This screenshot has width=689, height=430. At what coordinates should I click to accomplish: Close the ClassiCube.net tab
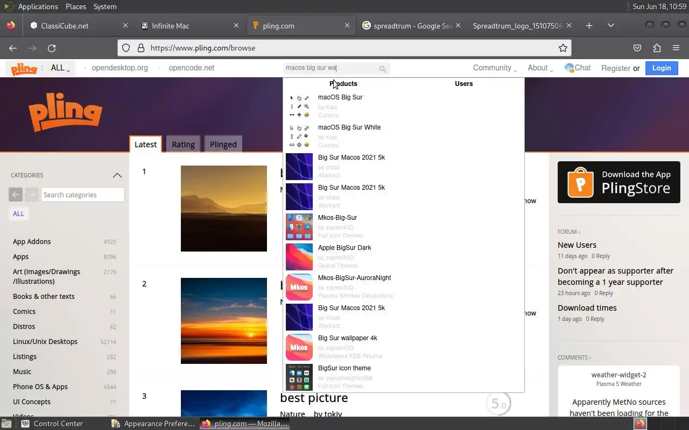click(x=125, y=25)
